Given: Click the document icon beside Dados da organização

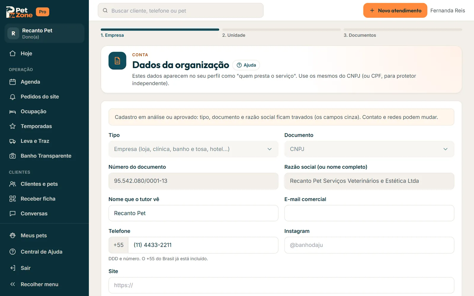Looking at the screenshot, I should pyautogui.click(x=117, y=61).
